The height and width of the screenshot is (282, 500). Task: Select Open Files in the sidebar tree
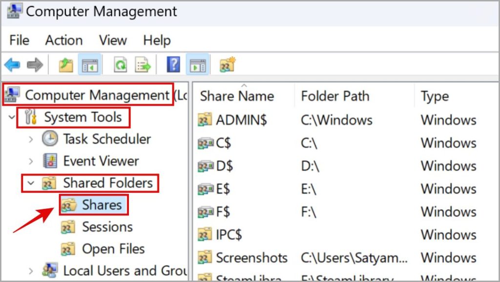113,248
